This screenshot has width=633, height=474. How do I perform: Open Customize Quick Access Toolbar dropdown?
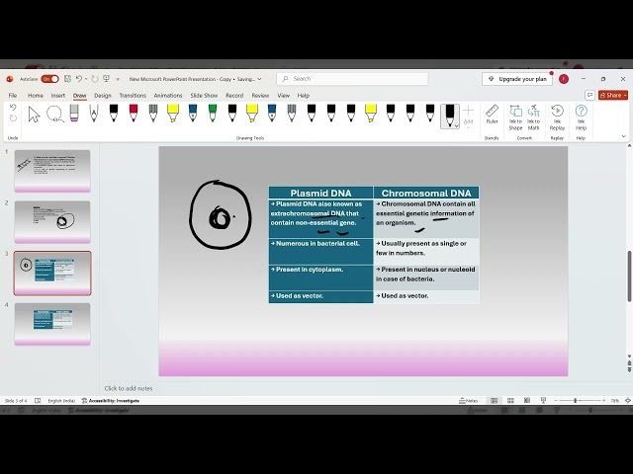click(118, 79)
